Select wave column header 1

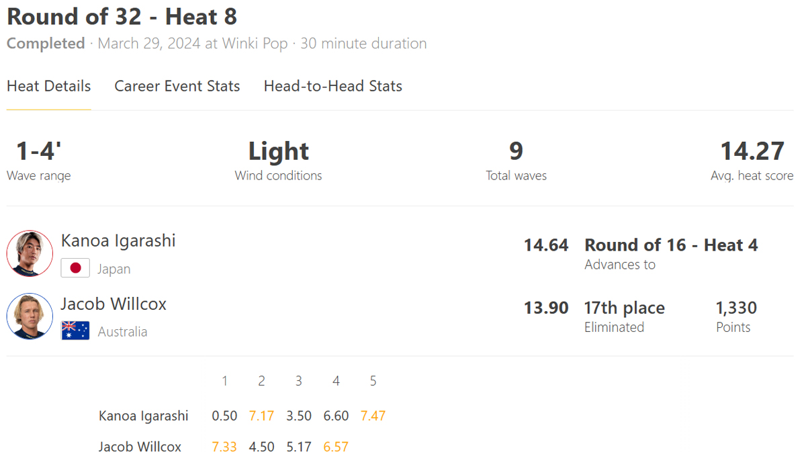tap(224, 381)
